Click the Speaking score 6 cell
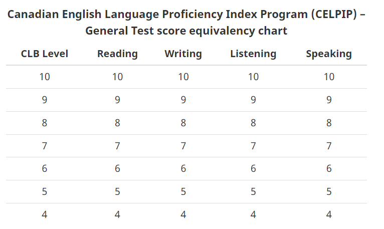 (x=329, y=169)
